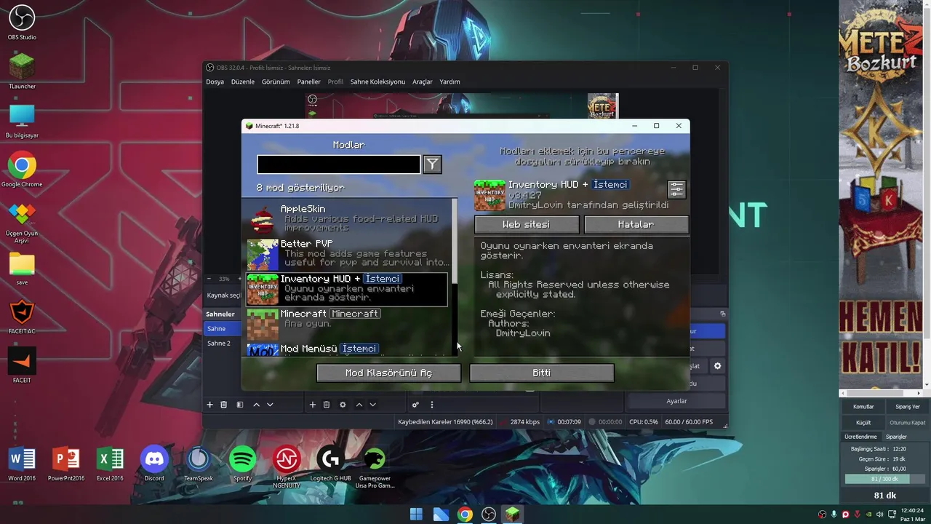Viewport: 931px width, 524px height.
Task: Open the mod filter options button
Action: (x=432, y=164)
